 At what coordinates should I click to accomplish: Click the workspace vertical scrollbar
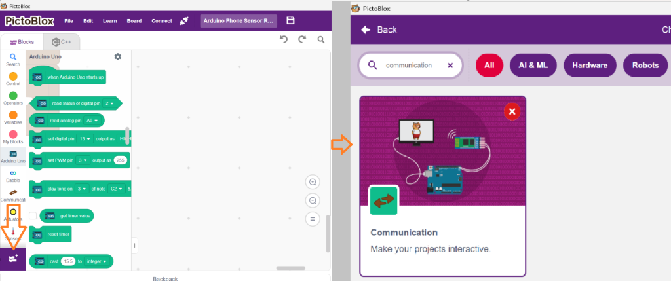(328, 234)
